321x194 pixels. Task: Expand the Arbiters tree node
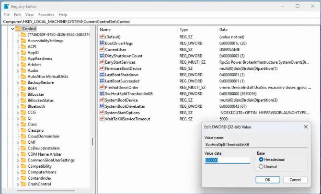click(18, 65)
